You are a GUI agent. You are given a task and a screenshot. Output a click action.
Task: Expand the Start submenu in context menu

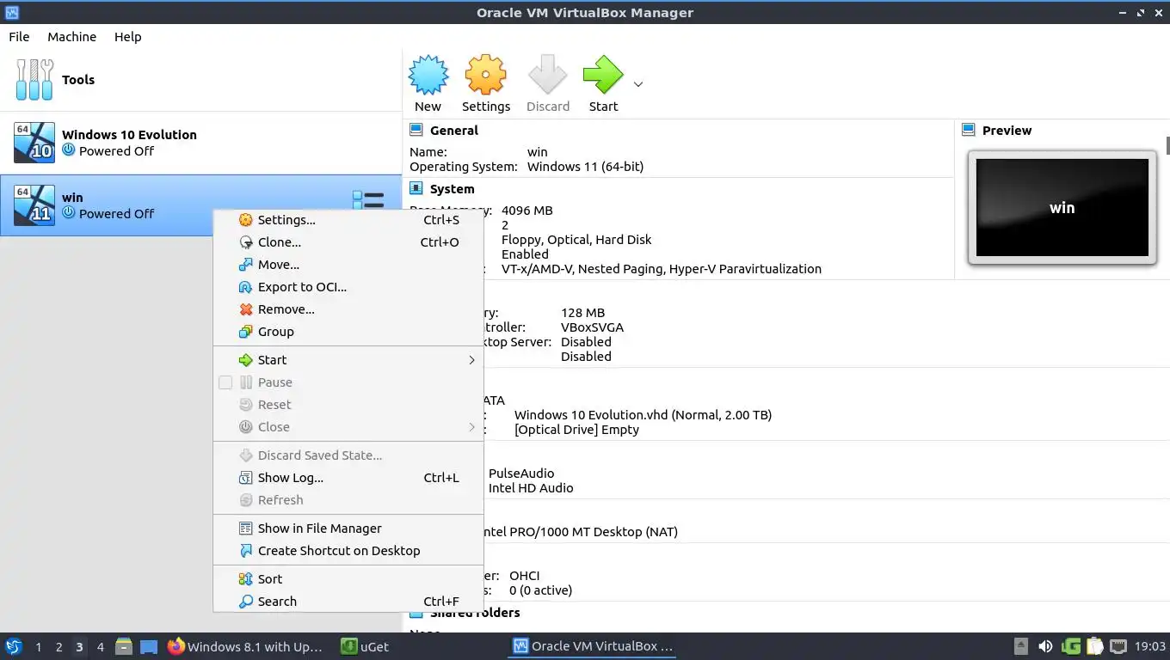(348, 360)
